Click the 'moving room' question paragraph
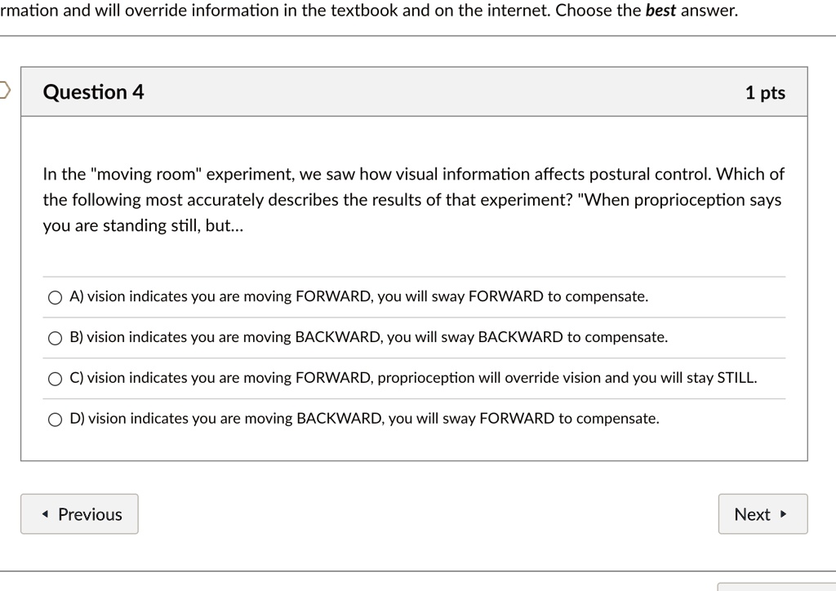This screenshot has height=591, width=836. coord(414,200)
